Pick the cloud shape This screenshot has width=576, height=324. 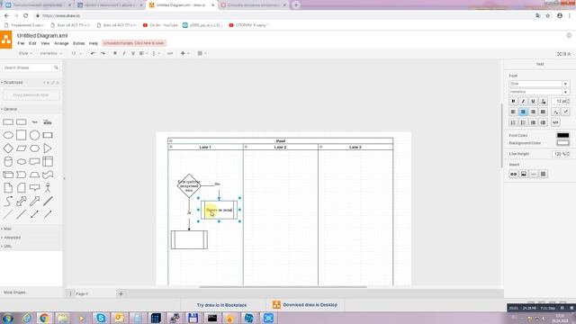coord(22,162)
